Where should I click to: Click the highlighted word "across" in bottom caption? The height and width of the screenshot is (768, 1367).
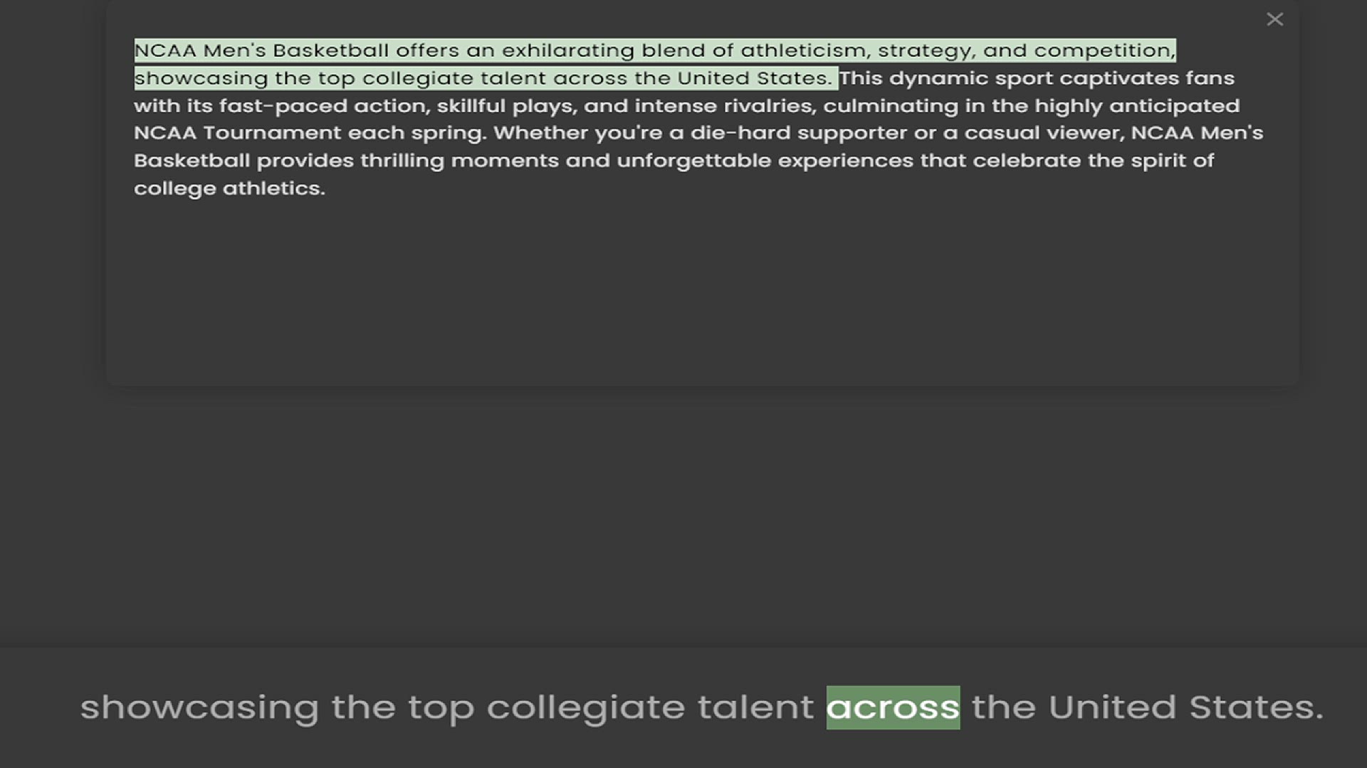893,708
